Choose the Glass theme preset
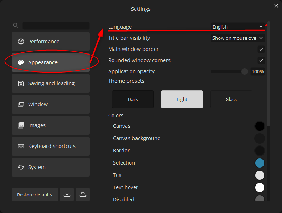Image resolution: width=282 pixels, height=213 pixels. tap(231, 99)
